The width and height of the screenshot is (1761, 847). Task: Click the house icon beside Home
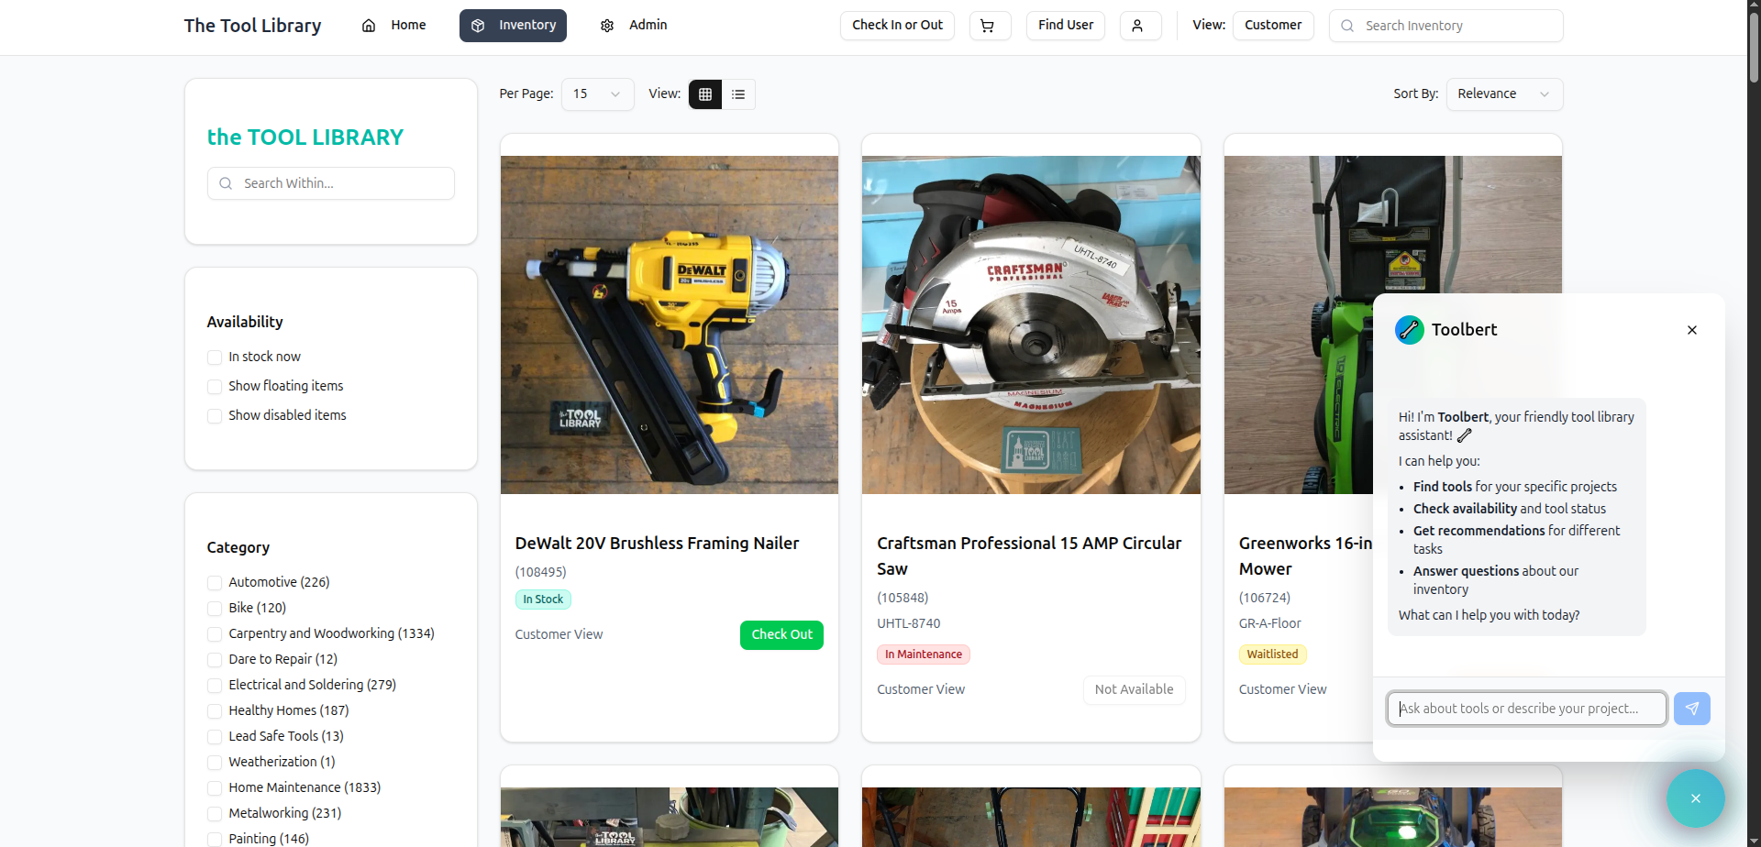coord(369,26)
